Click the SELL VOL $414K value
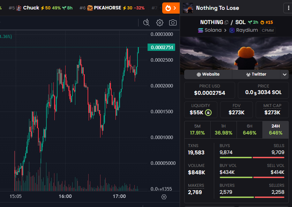292x207 pixels. pyautogui.click(x=277, y=172)
